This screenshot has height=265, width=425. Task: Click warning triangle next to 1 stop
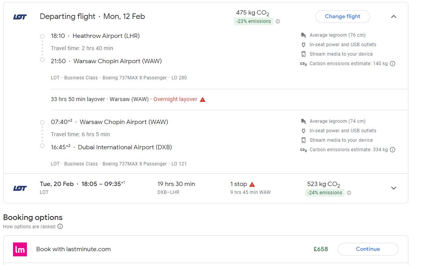(252, 184)
